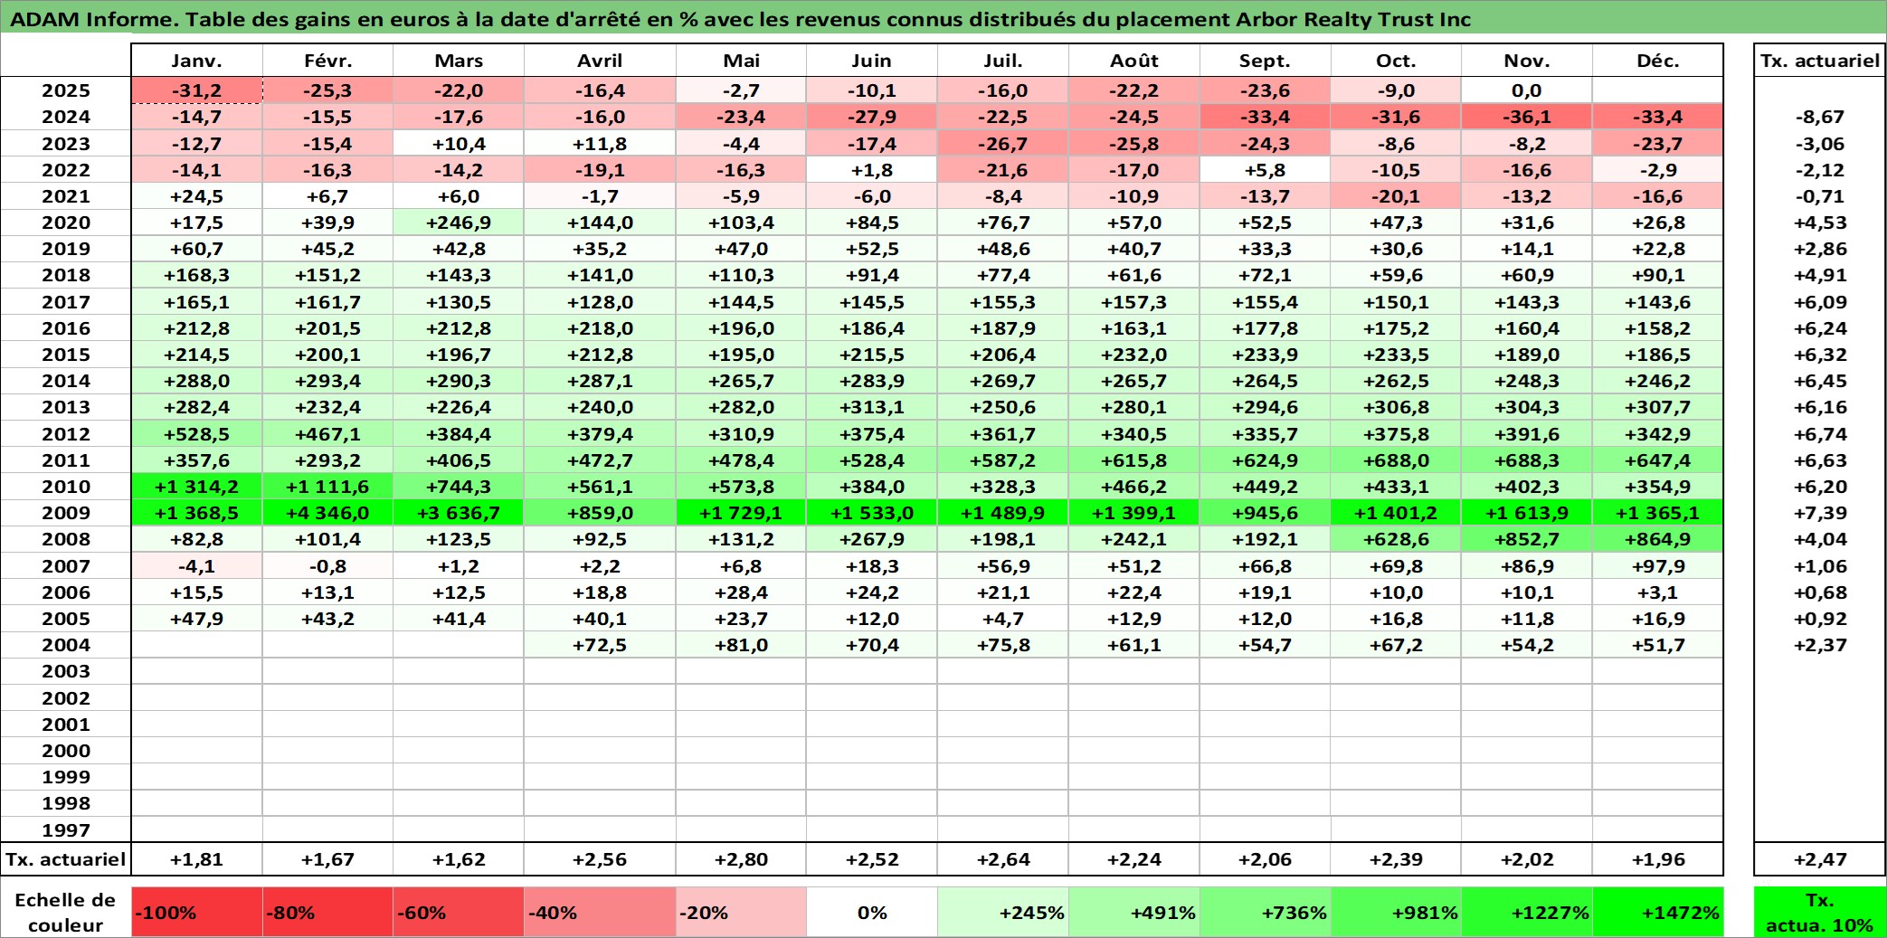1887x938 pixels.
Task: Click the 'Janv.' column header
Action: pyautogui.click(x=197, y=61)
